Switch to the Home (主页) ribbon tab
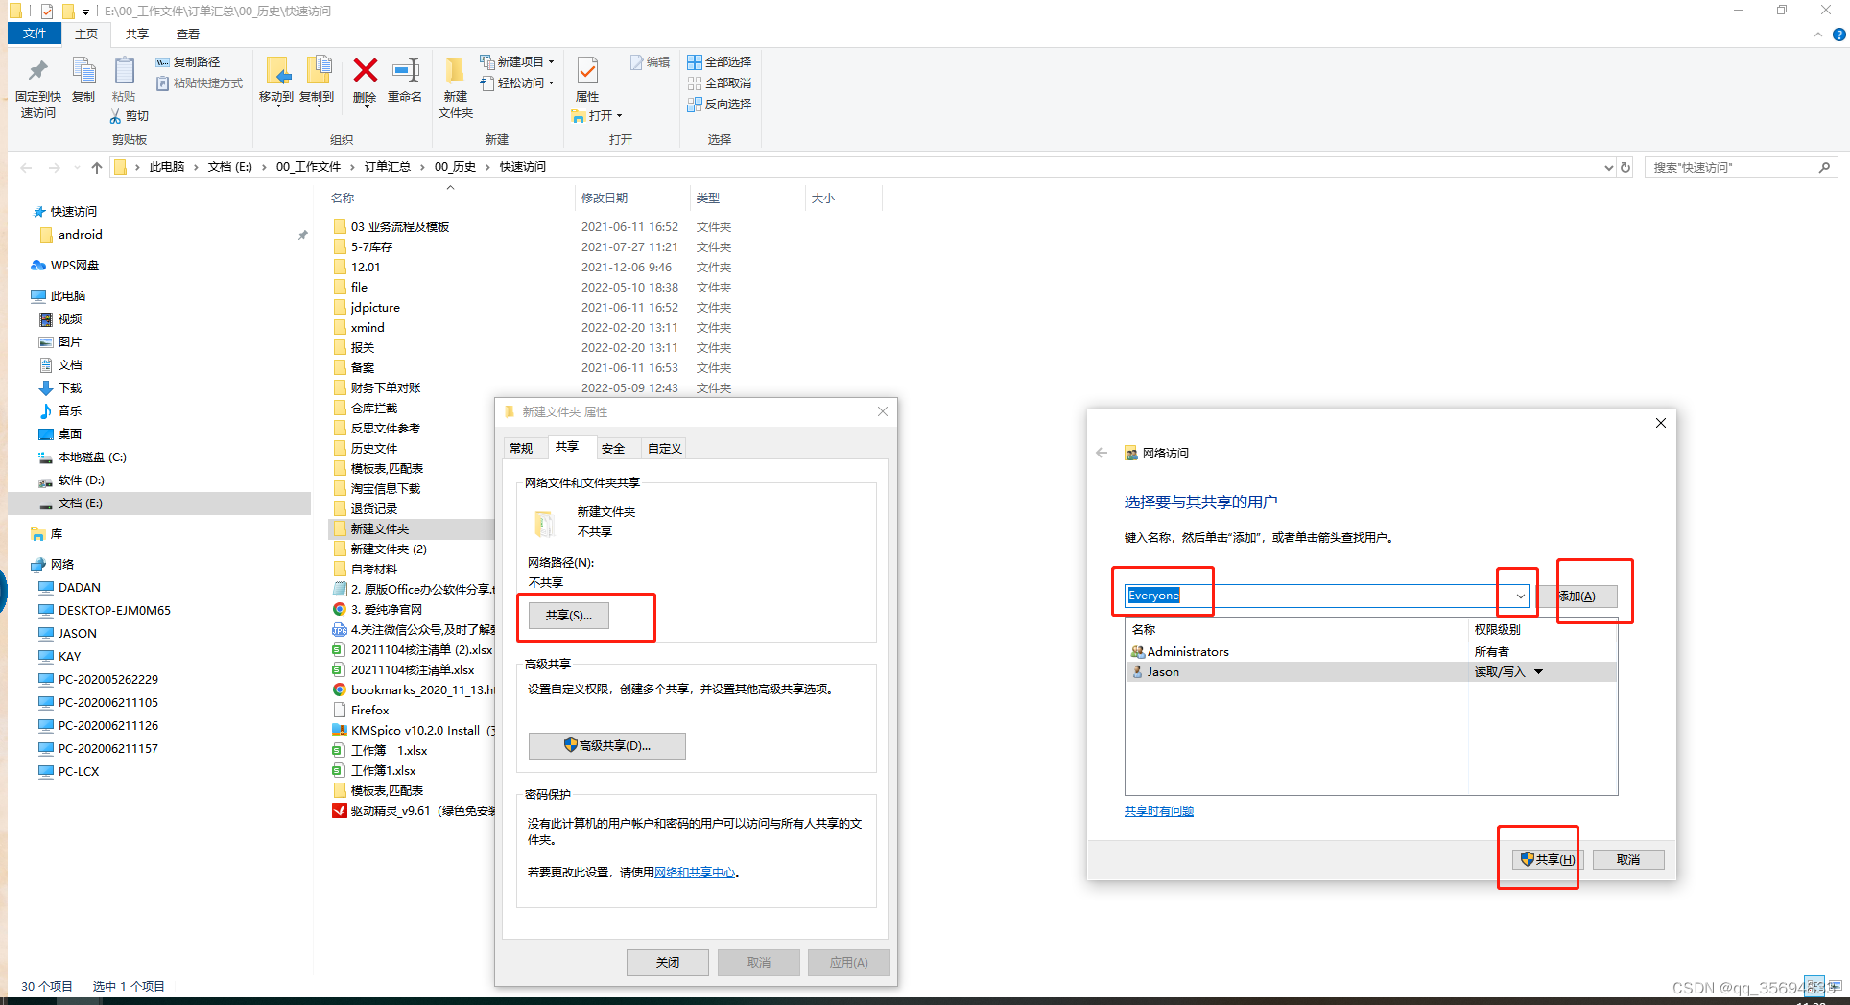1850x1005 pixels. tap(86, 34)
